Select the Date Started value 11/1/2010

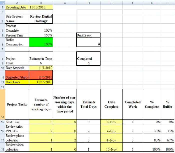(41, 68)
